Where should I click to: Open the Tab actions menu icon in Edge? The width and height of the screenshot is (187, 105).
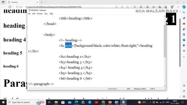click(3, 2)
